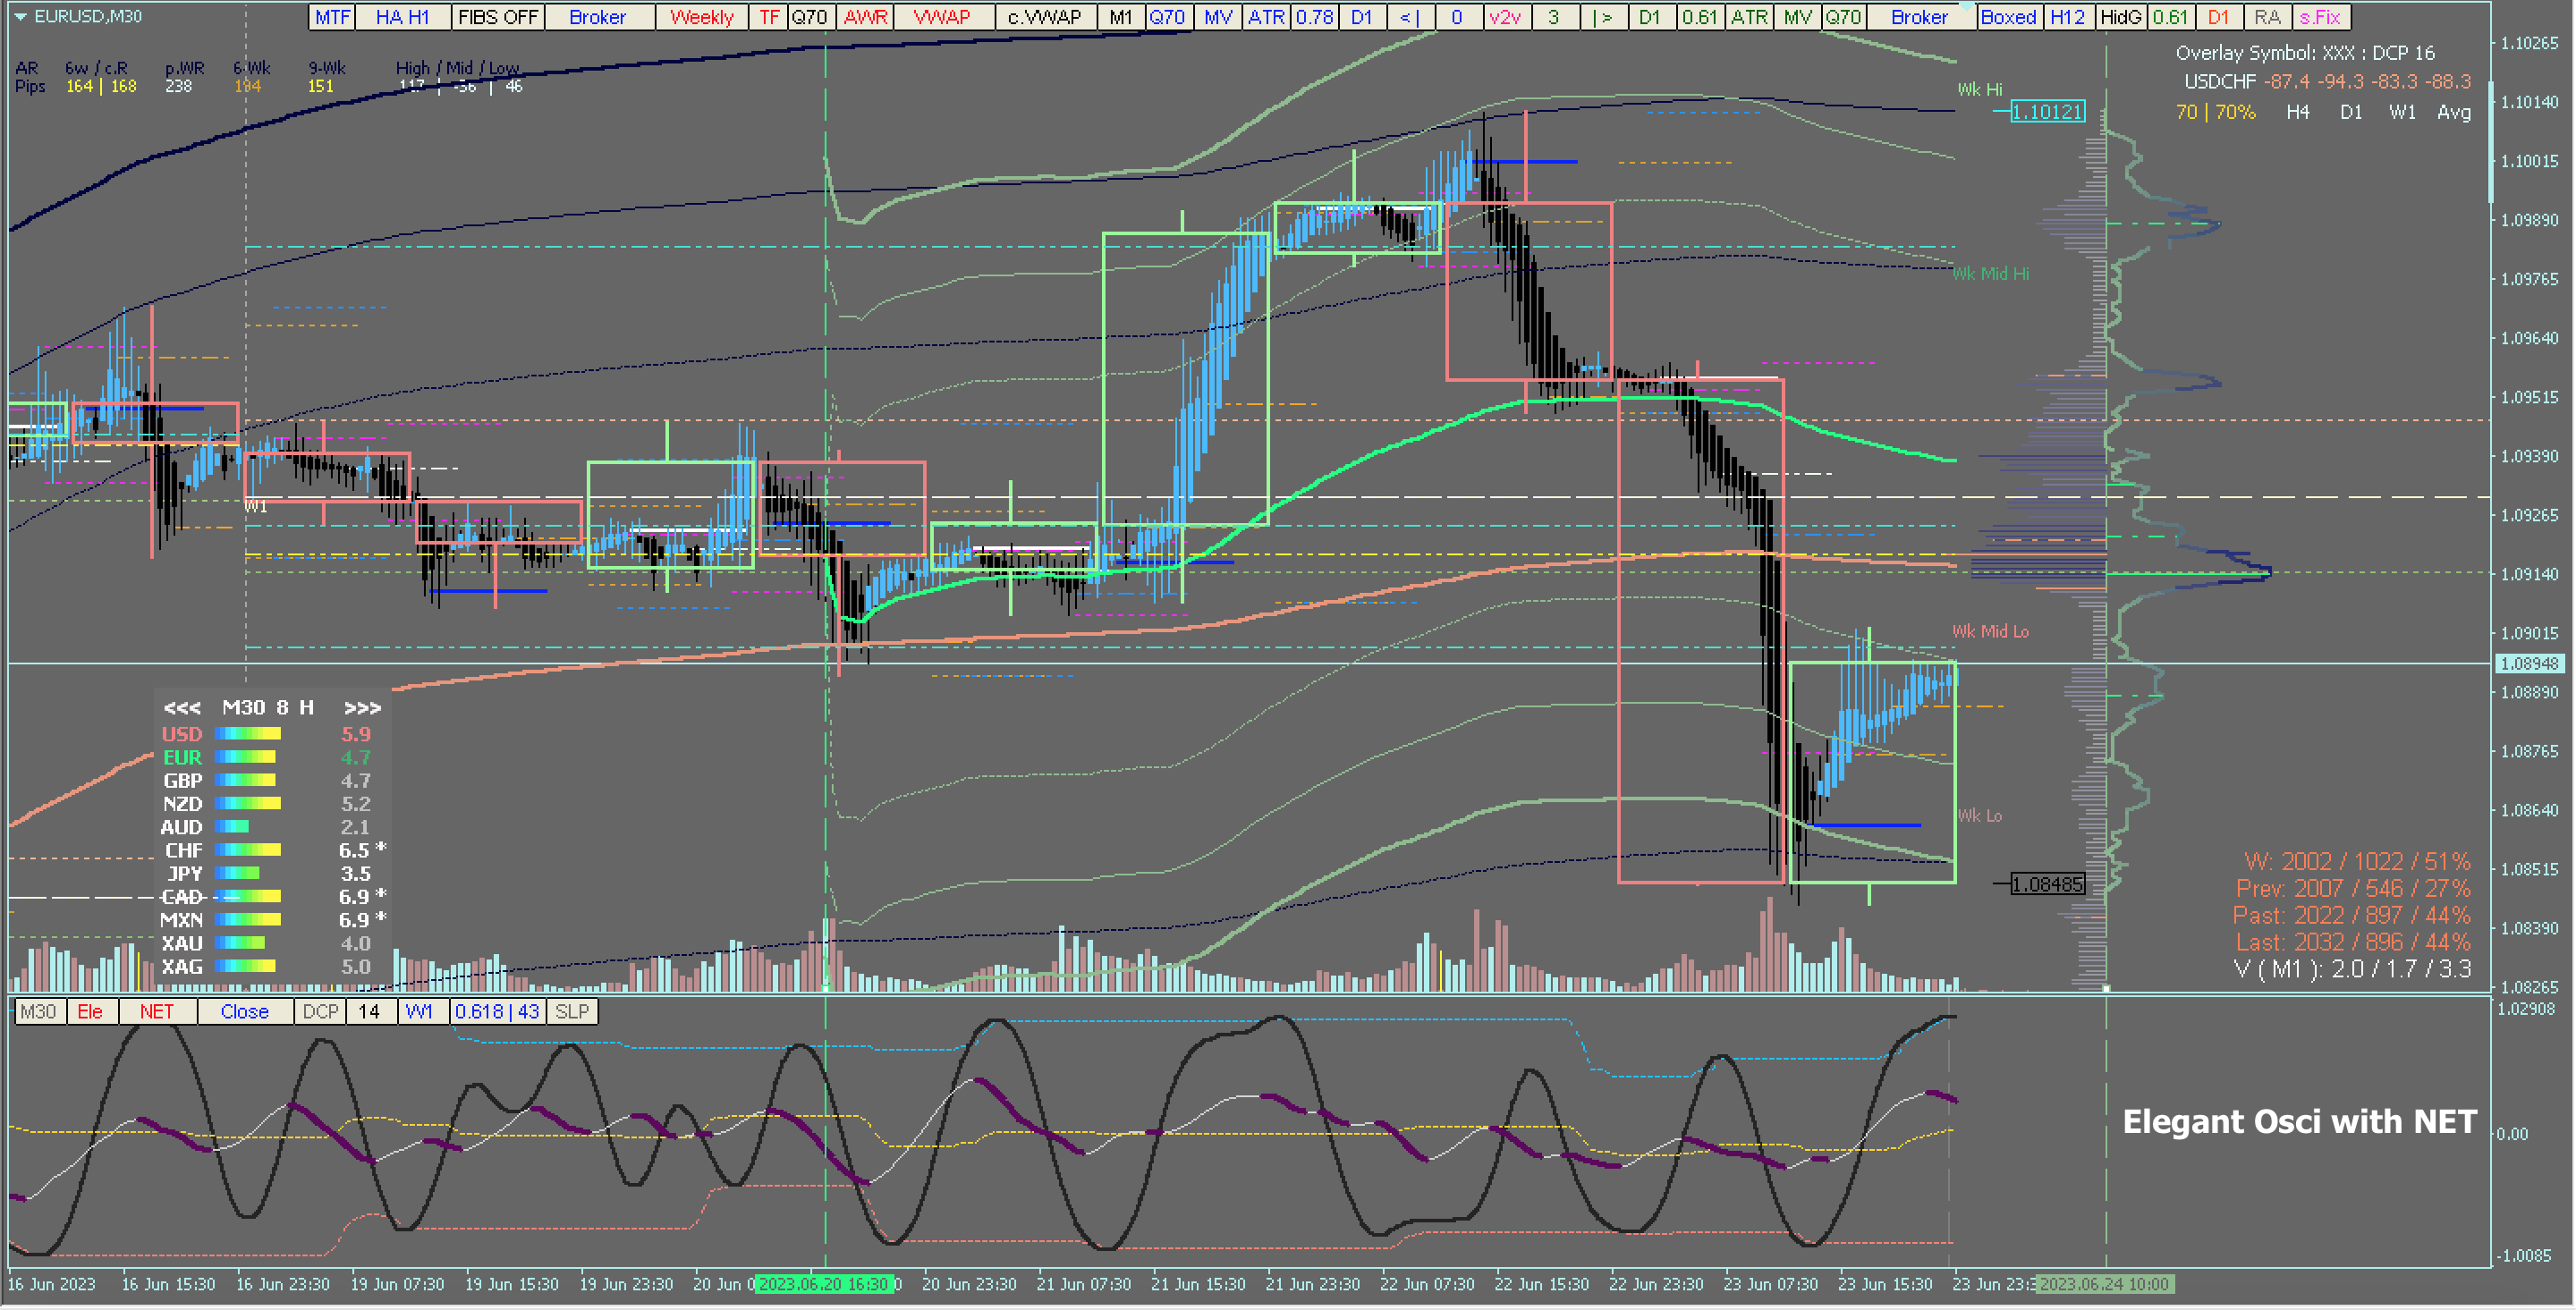Click the USD strength color bar
This screenshot has width=2576, height=1310.
tap(247, 735)
